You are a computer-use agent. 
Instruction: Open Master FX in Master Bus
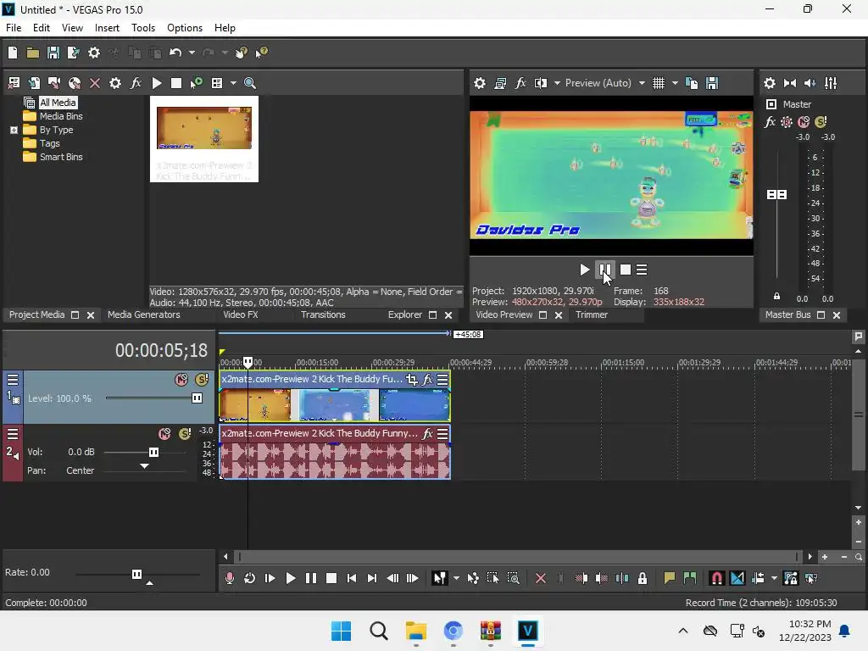[x=770, y=122]
